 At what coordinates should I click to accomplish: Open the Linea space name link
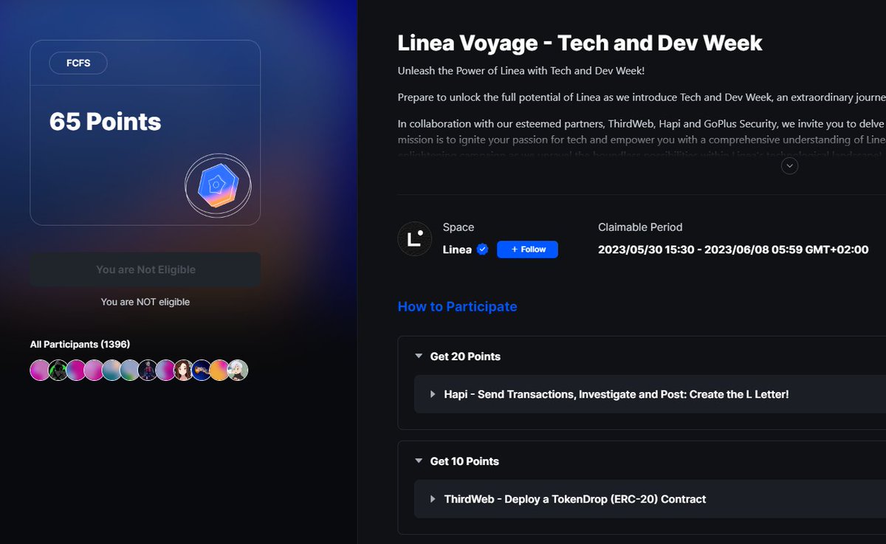tap(457, 249)
